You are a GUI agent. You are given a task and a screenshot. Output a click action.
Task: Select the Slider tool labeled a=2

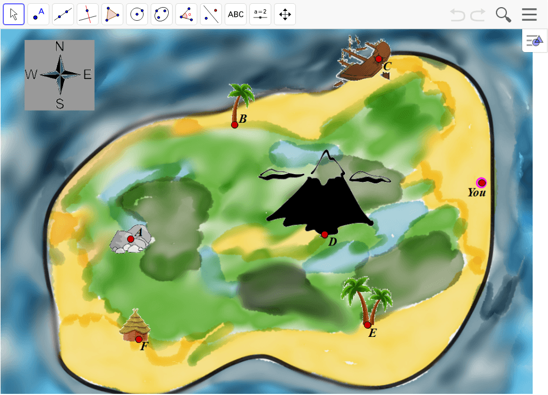point(260,14)
